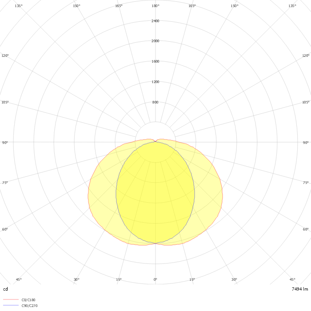This screenshot has height=311, width=311.
Task: Click the 2000 intensity scale label
Action: (x=155, y=41)
